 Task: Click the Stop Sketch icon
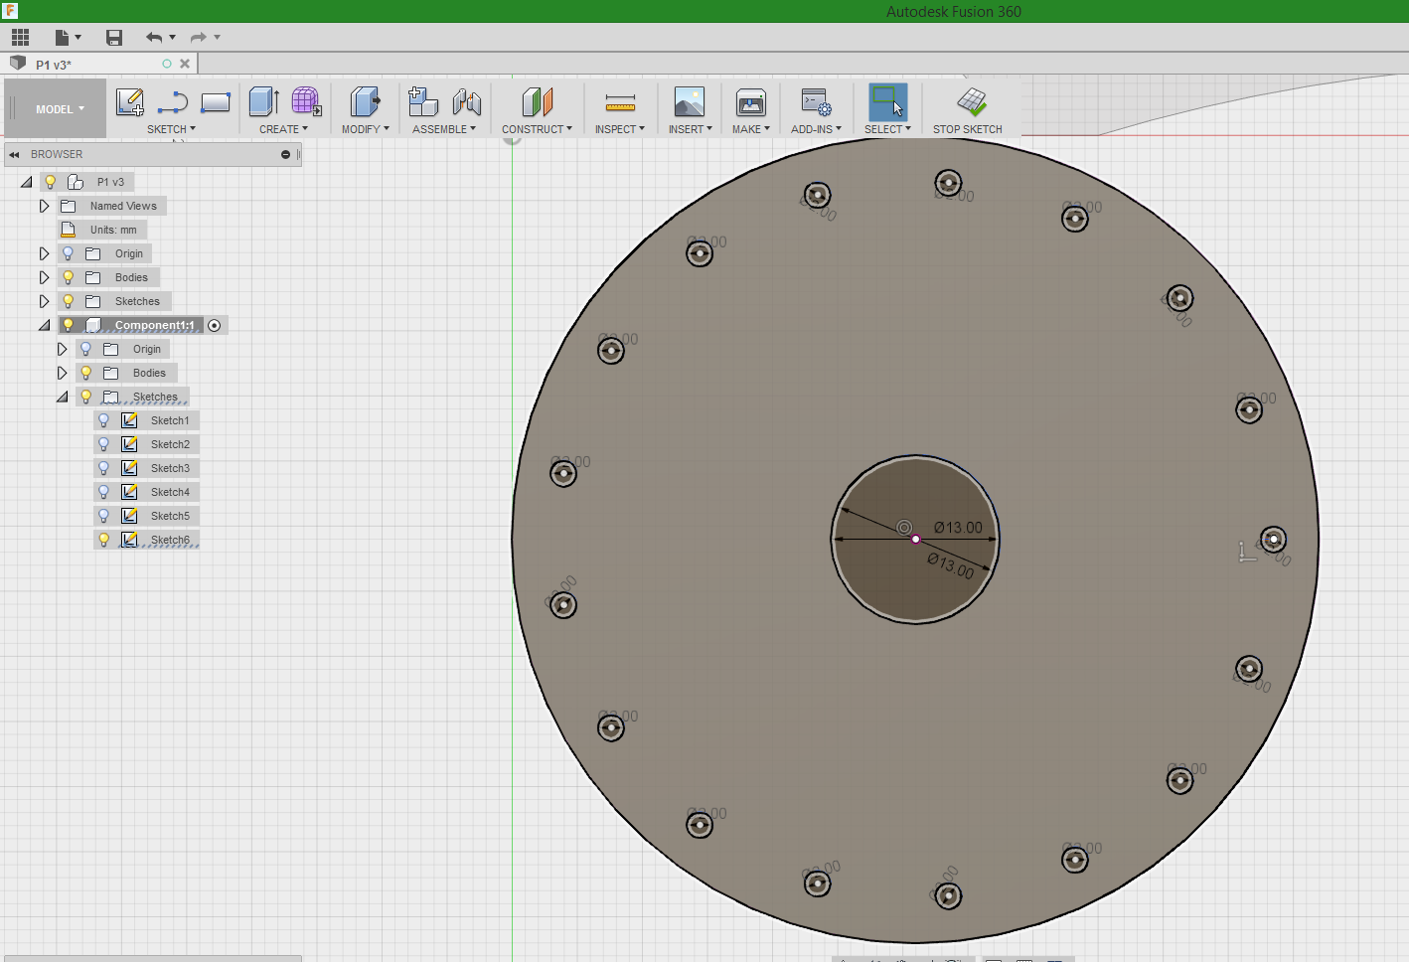[971, 101]
